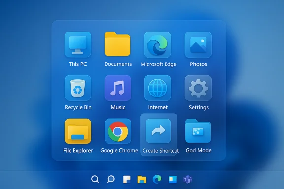Image resolution: width=284 pixels, height=189 pixels.
Task: Open the Settings gear icon
Action: point(198,88)
